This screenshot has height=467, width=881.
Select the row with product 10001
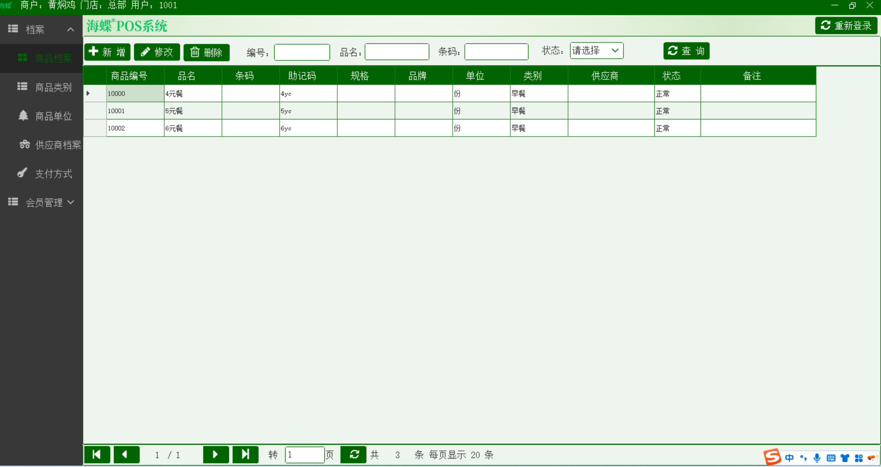pos(135,111)
